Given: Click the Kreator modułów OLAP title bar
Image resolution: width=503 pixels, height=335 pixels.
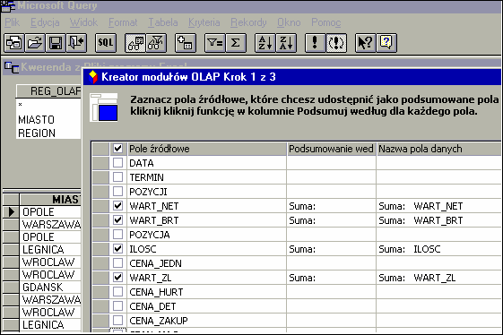Looking at the screenshot, I should (292, 77).
